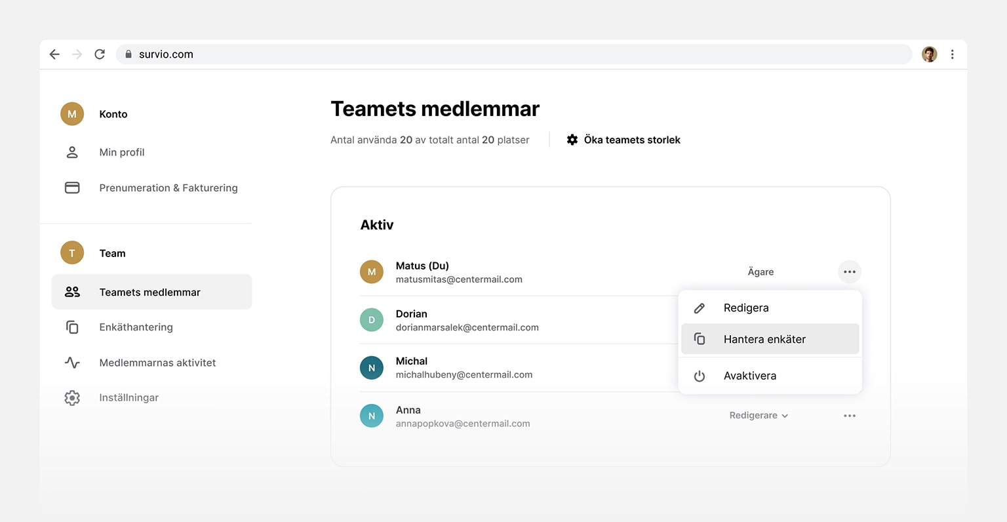This screenshot has width=1007, height=522.
Task: Click the browser reload icon
Action: [x=100, y=54]
